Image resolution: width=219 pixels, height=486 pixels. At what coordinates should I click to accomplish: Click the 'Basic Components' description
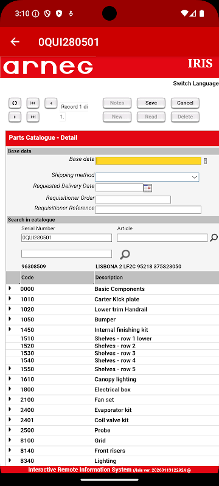click(119, 289)
